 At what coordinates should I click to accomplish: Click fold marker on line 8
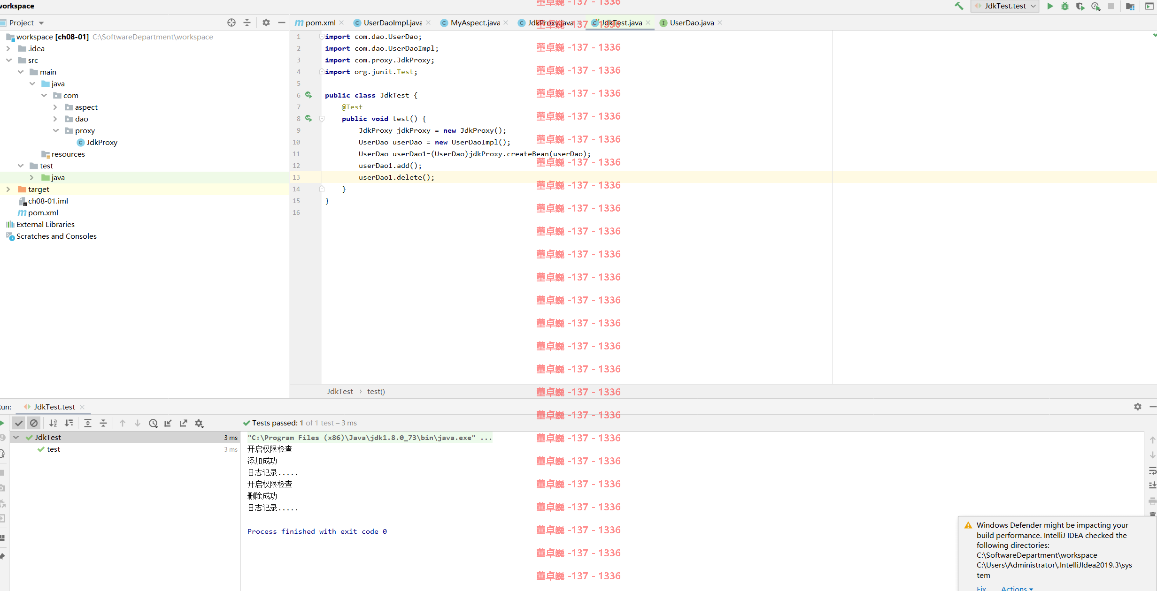click(322, 119)
